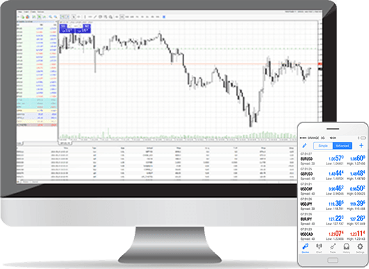
Task: Tap the Quotes tab icon on phone
Action: (x=305, y=248)
